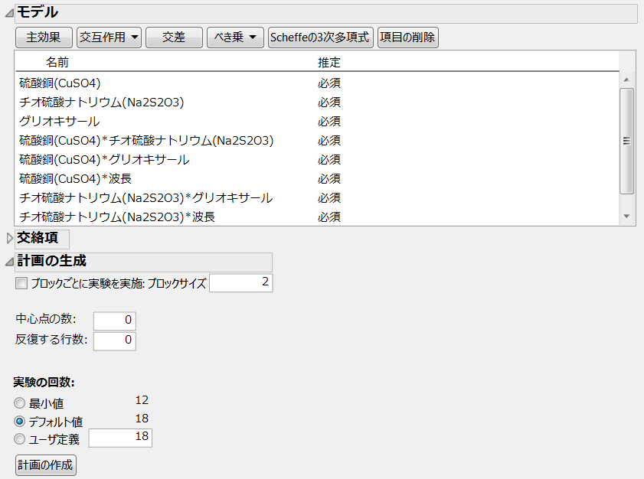The image size is (644, 479).
Task: Select the グリオキサール term in list
Action: (x=60, y=122)
